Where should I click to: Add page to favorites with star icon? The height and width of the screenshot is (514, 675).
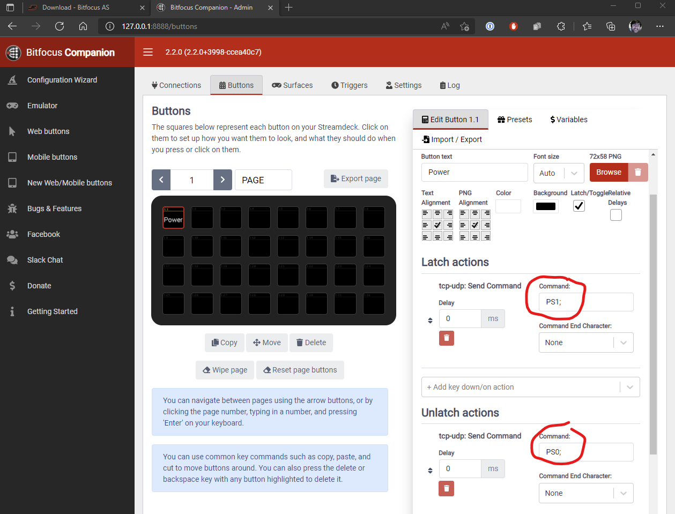tap(464, 26)
